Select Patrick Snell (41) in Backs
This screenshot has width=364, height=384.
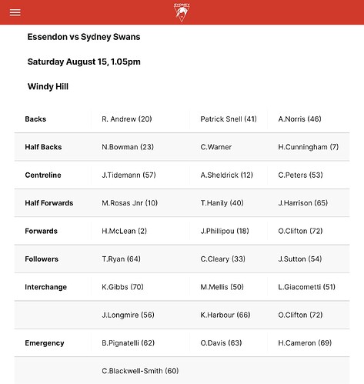229,119
